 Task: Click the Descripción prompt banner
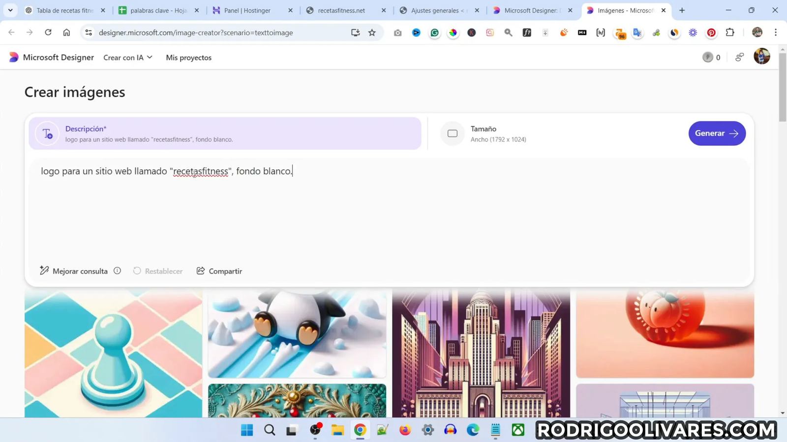click(x=224, y=133)
